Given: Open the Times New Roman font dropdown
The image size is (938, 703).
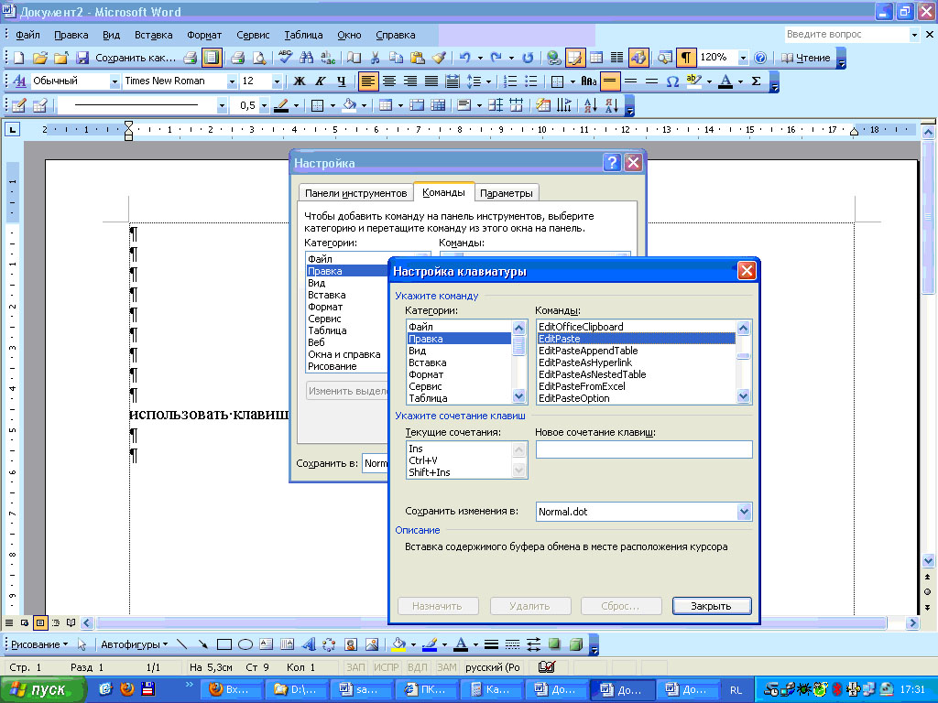Looking at the screenshot, I should coord(232,81).
